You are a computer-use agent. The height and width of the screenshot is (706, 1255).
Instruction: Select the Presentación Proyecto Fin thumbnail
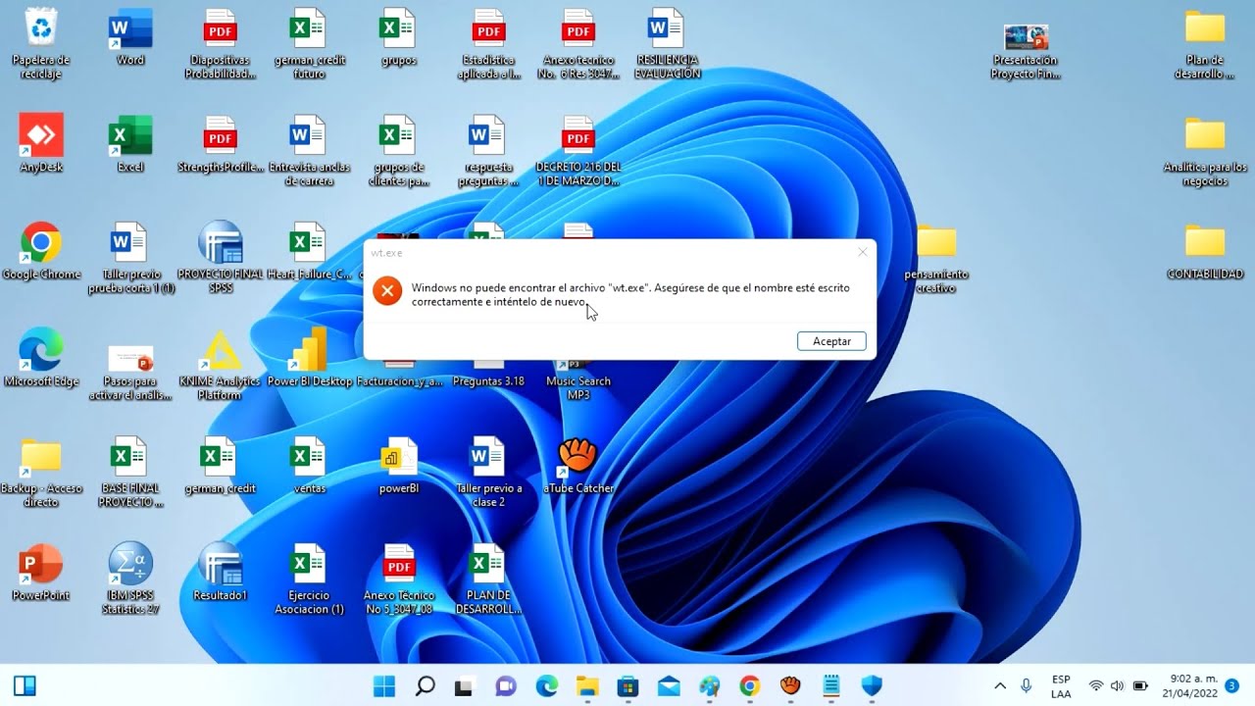click(1026, 51)
